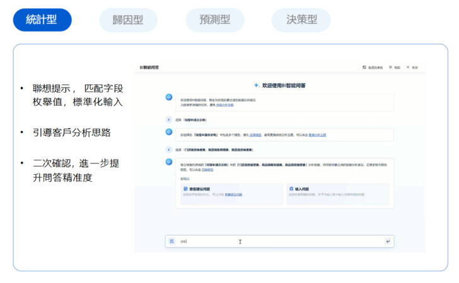The height and width of the screenshot is (283, 459).
Task: Click the assistant avatar on the third message
Action: point(169,162)
